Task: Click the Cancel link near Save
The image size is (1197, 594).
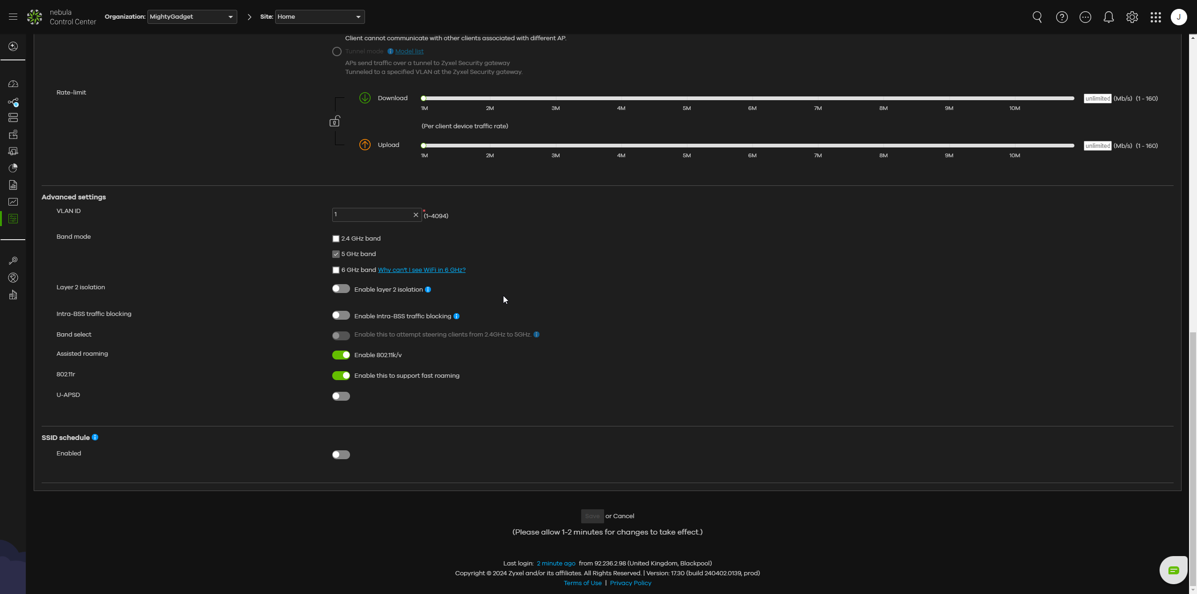Action: (623, 516)
